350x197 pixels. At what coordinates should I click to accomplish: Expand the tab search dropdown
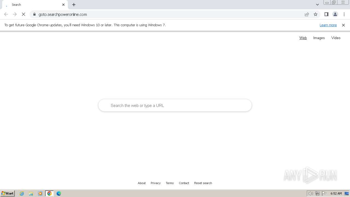(317, 5)
